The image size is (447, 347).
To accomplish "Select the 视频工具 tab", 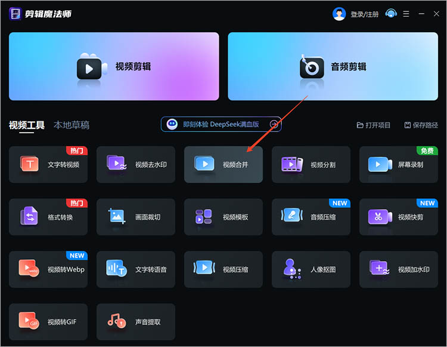I will [x=27, y=125].
